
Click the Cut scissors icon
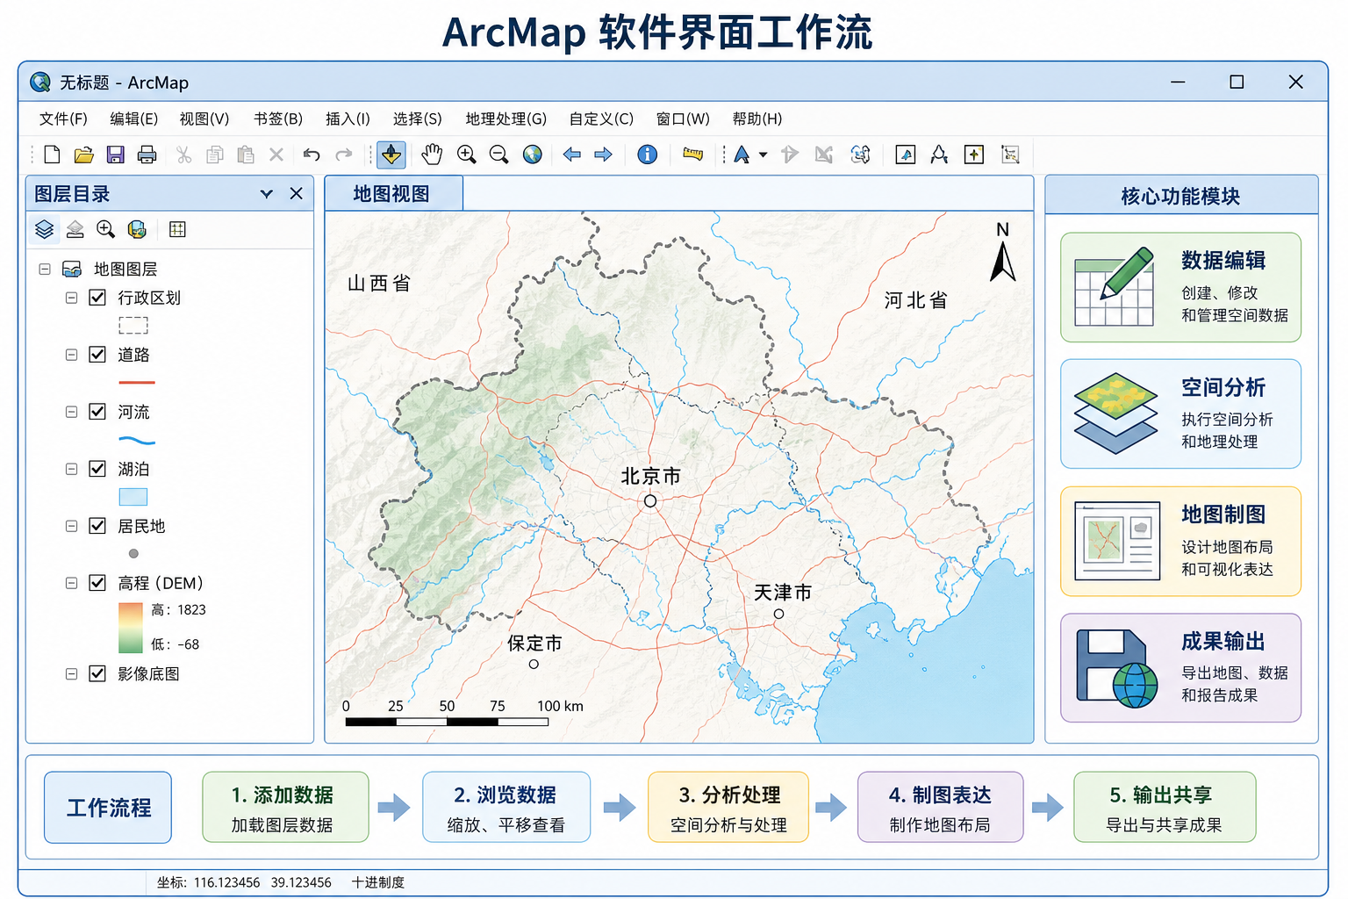click(183, 155)
